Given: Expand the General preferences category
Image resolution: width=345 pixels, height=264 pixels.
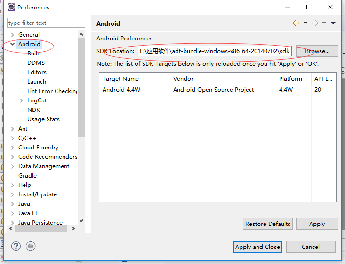Looking at the screenshot, I should click(12, 35).
